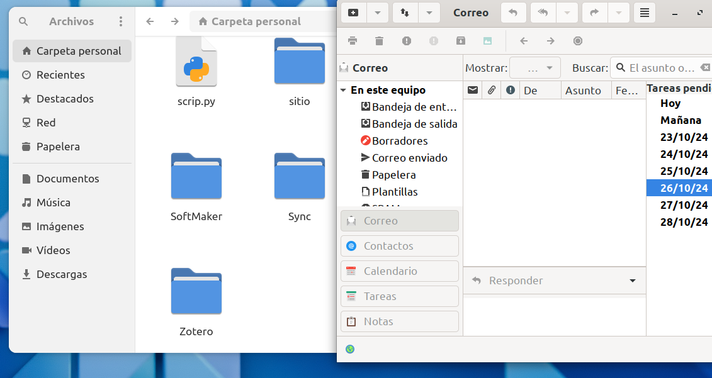Click the previous message arrow in Correo toolbar
Image resolution: width=712 pixels, height=378 pixels.
click(x=524, y=41)
